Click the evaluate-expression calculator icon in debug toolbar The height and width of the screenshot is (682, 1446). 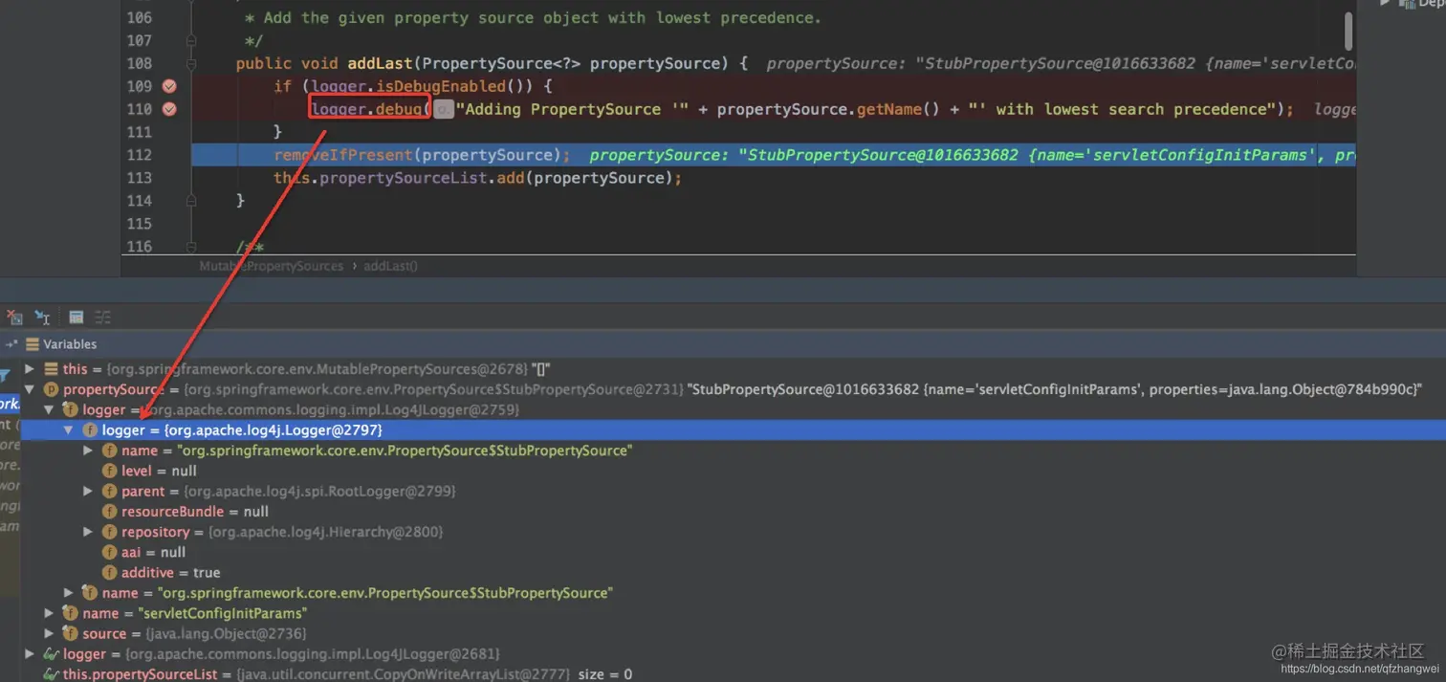point(75,317)
